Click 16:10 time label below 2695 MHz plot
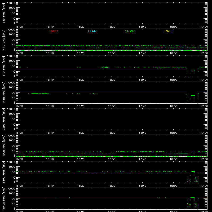Viewport: 212px width, 212px height. point(50,133)
